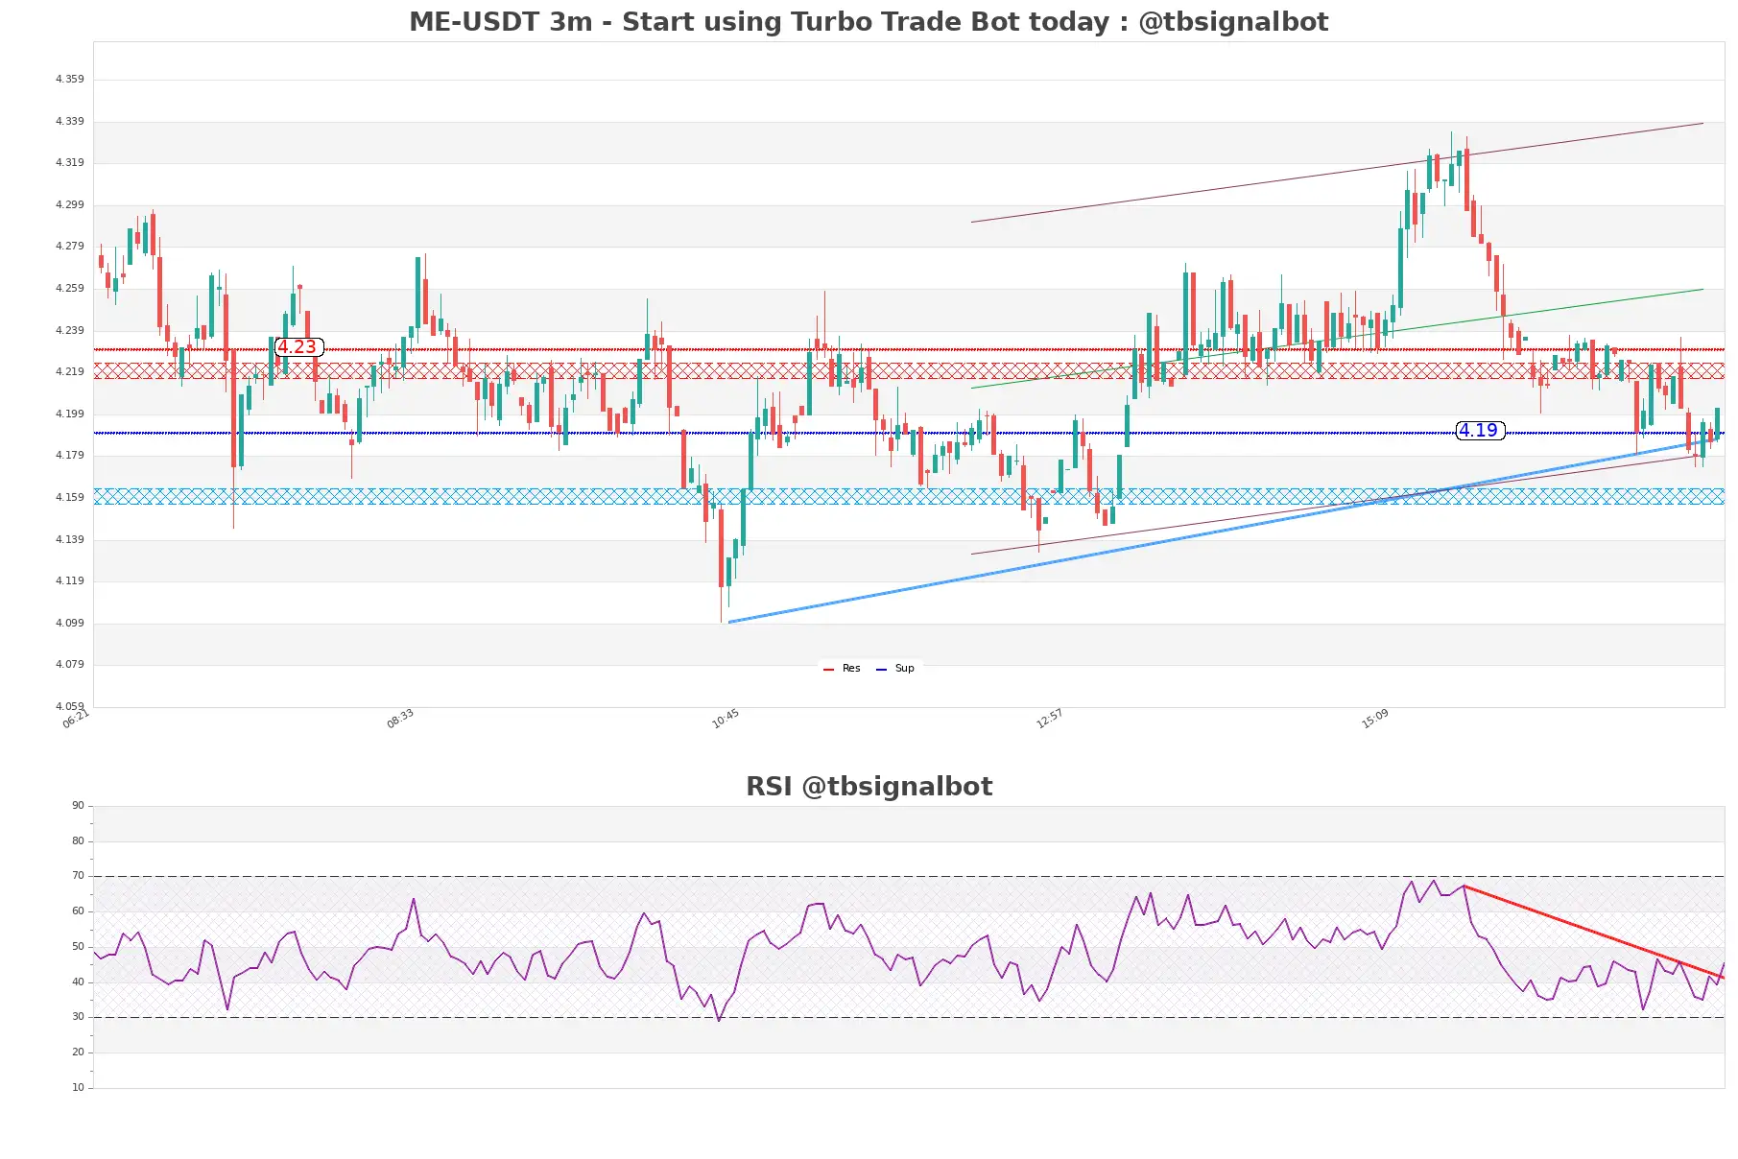Click the RSI 80 axis label
This screenshot has width=1738, height=1159.
click(78, 840)
